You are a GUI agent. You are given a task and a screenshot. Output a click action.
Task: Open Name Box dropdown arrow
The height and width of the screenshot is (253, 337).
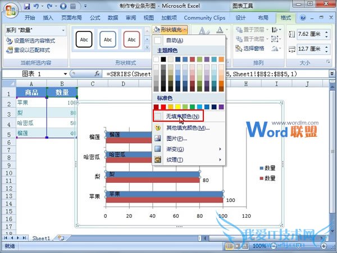pos(65,74)
